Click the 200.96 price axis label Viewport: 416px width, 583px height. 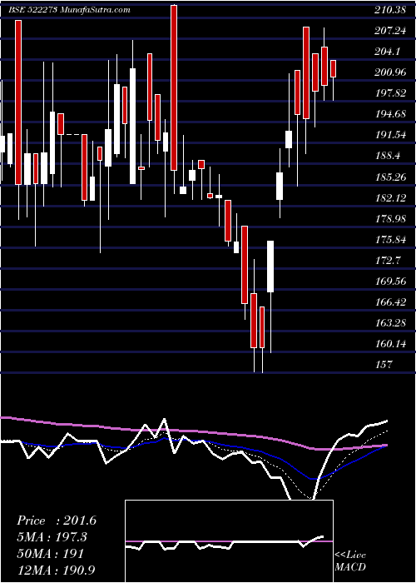click(x=390, y=72)
